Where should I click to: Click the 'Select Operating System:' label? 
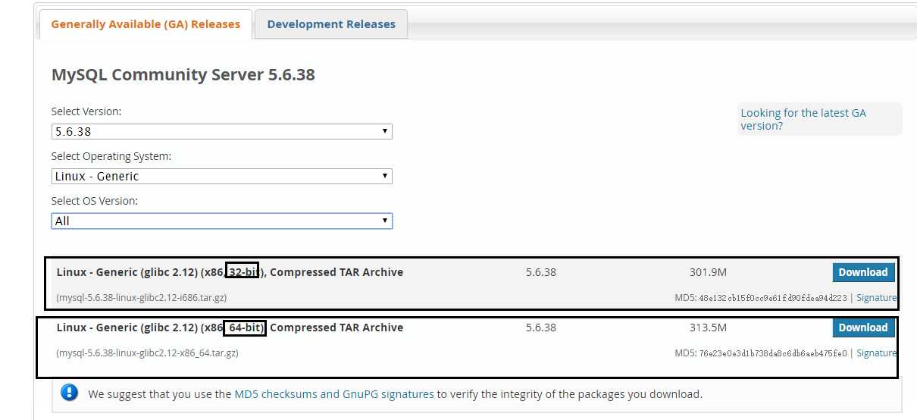111,156
